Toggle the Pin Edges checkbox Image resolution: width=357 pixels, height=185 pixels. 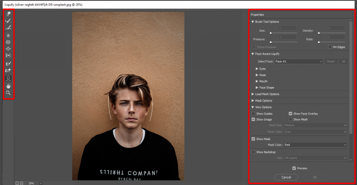tap(330, 47)
